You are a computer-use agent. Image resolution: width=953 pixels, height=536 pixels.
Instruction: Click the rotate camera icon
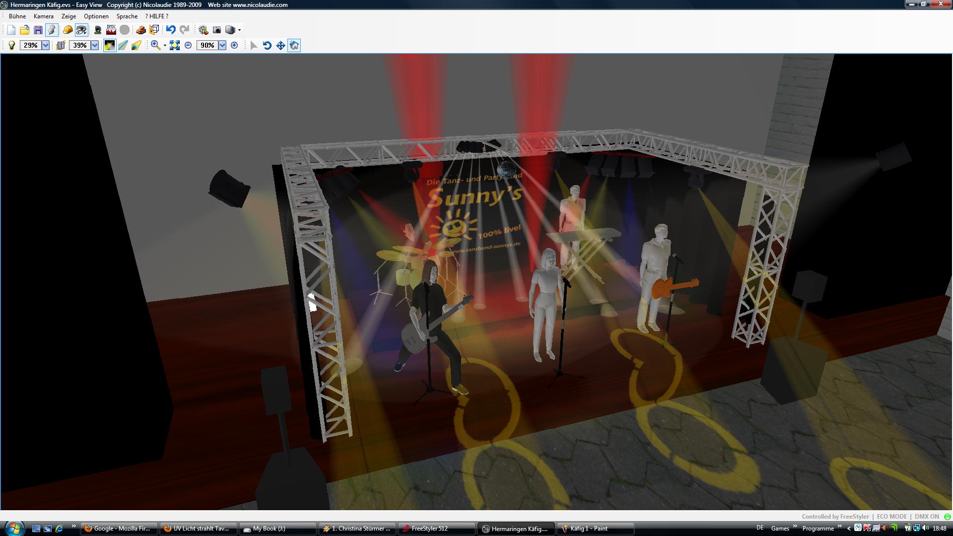267,45
